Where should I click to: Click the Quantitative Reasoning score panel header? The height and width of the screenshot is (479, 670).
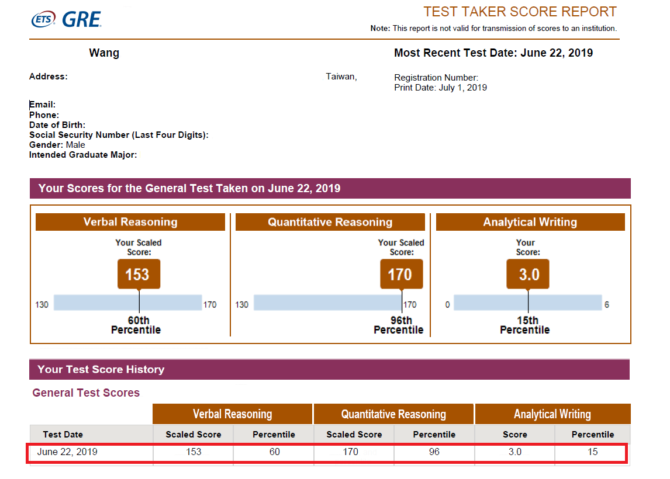click(330, 222)
